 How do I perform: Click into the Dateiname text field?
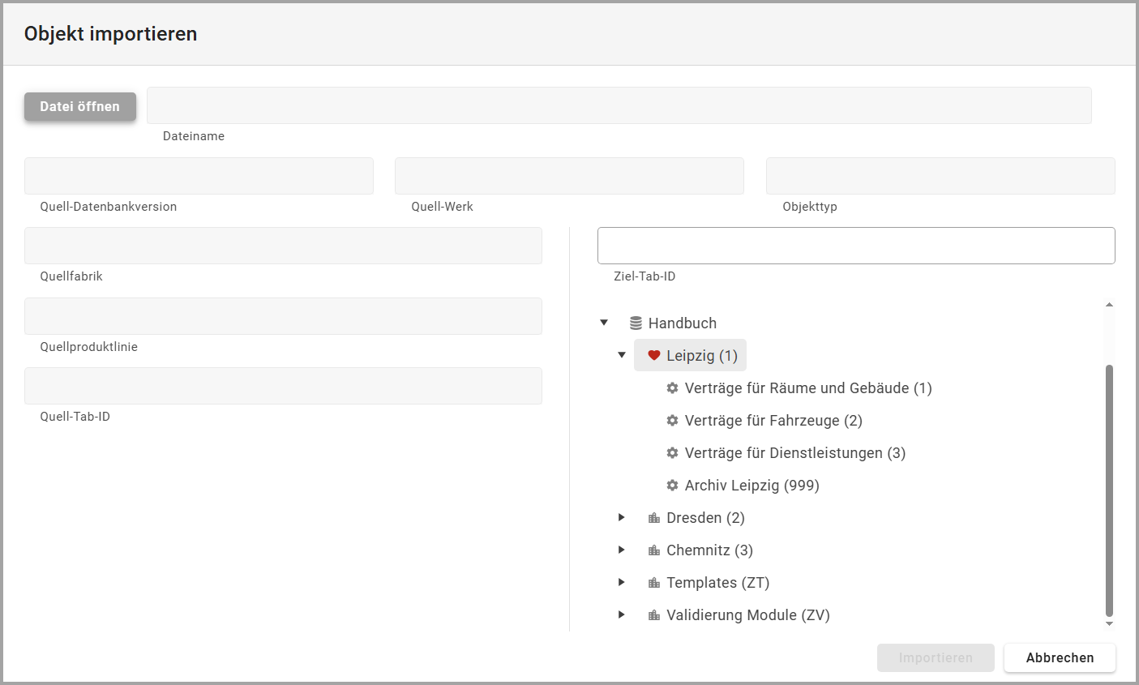coord(619,105)
